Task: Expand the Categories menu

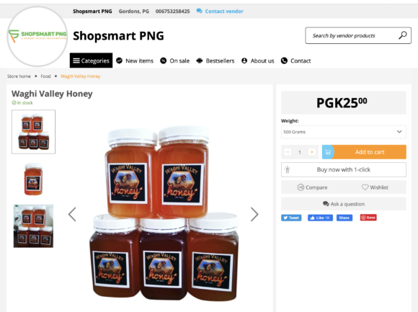Action: [x=92, y=61]
